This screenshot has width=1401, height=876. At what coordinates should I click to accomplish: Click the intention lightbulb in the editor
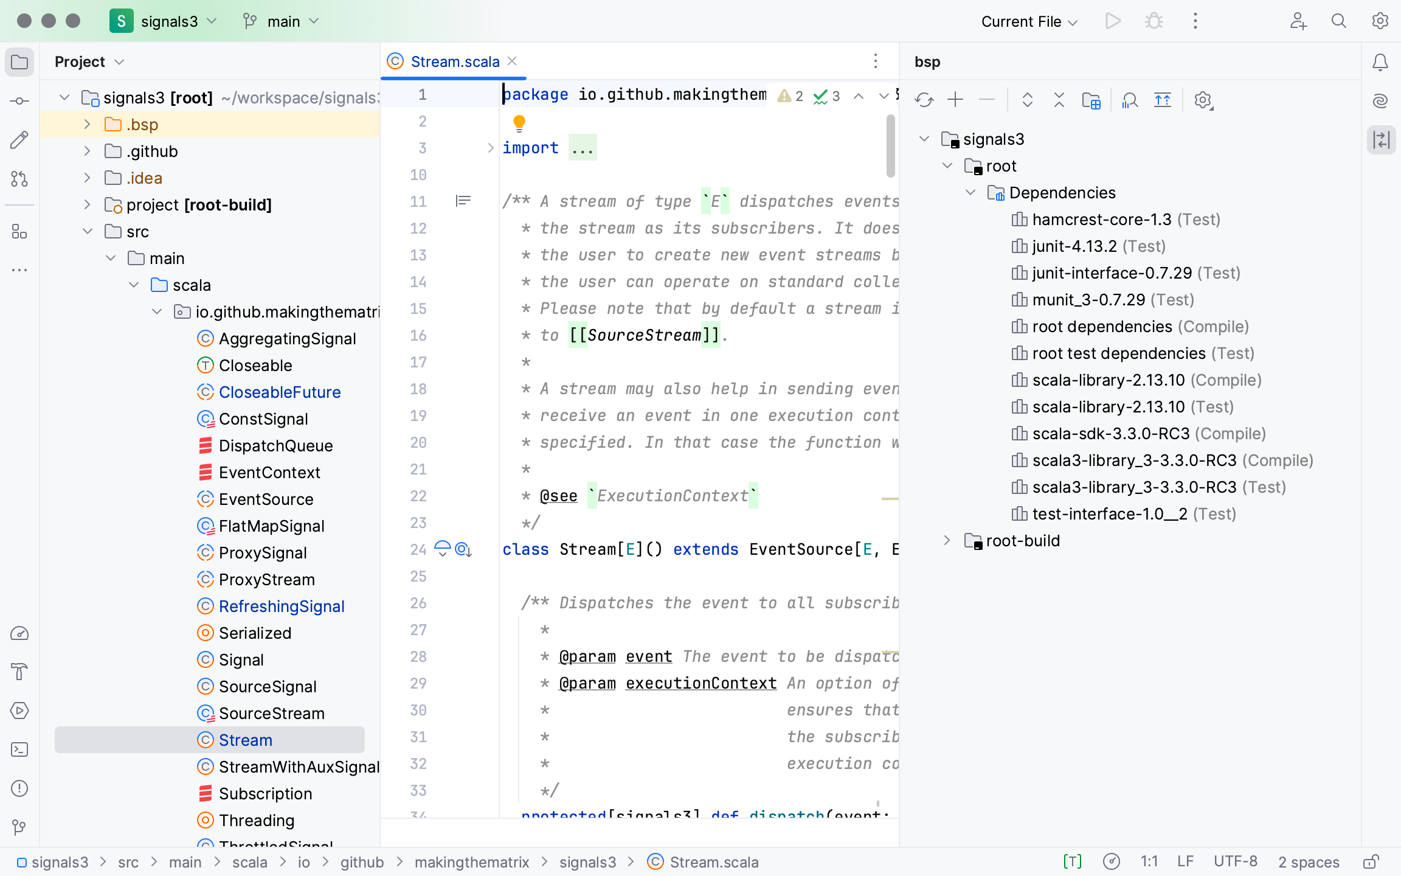click(x=519, y=123)
